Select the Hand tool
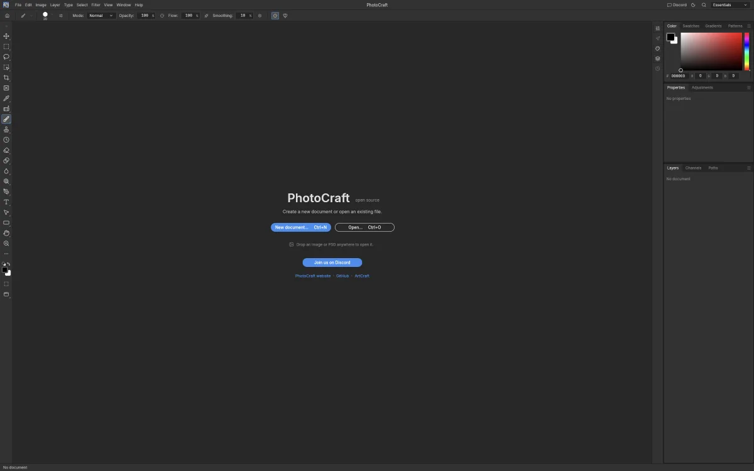Viewport: 754px width, 471px height. pyautogui.click(x=6, y=233)
